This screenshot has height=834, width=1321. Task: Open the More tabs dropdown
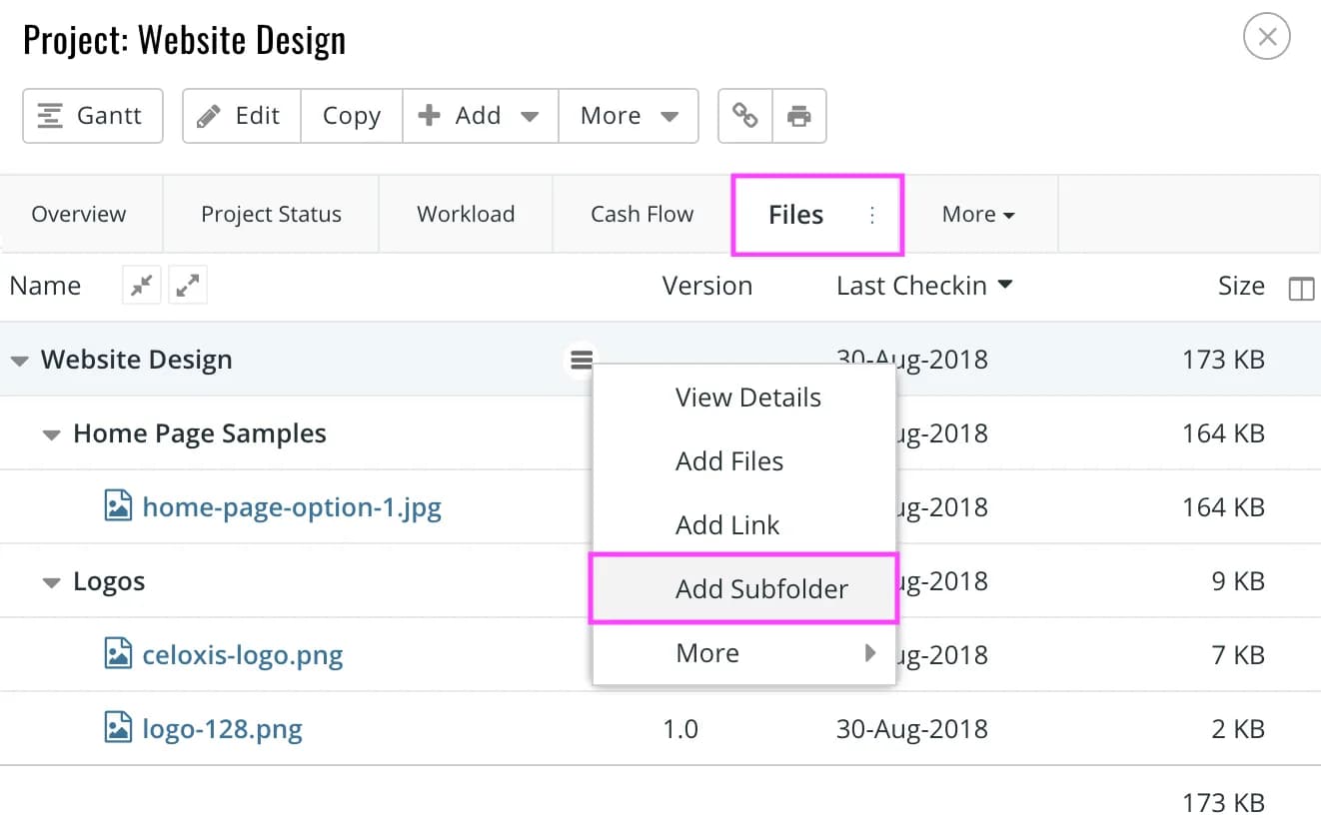978,215
